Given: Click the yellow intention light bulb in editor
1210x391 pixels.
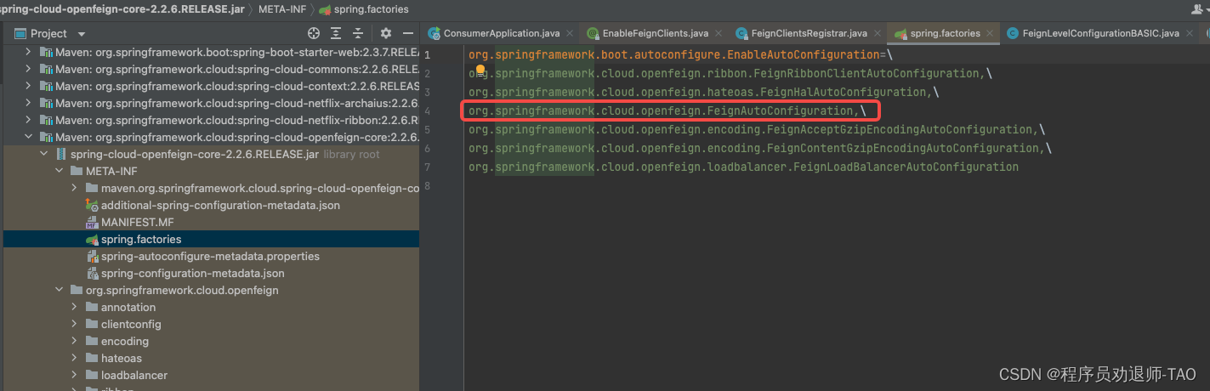Looking at the screenshot, I should pyautogui.click(x=480, y=71).
